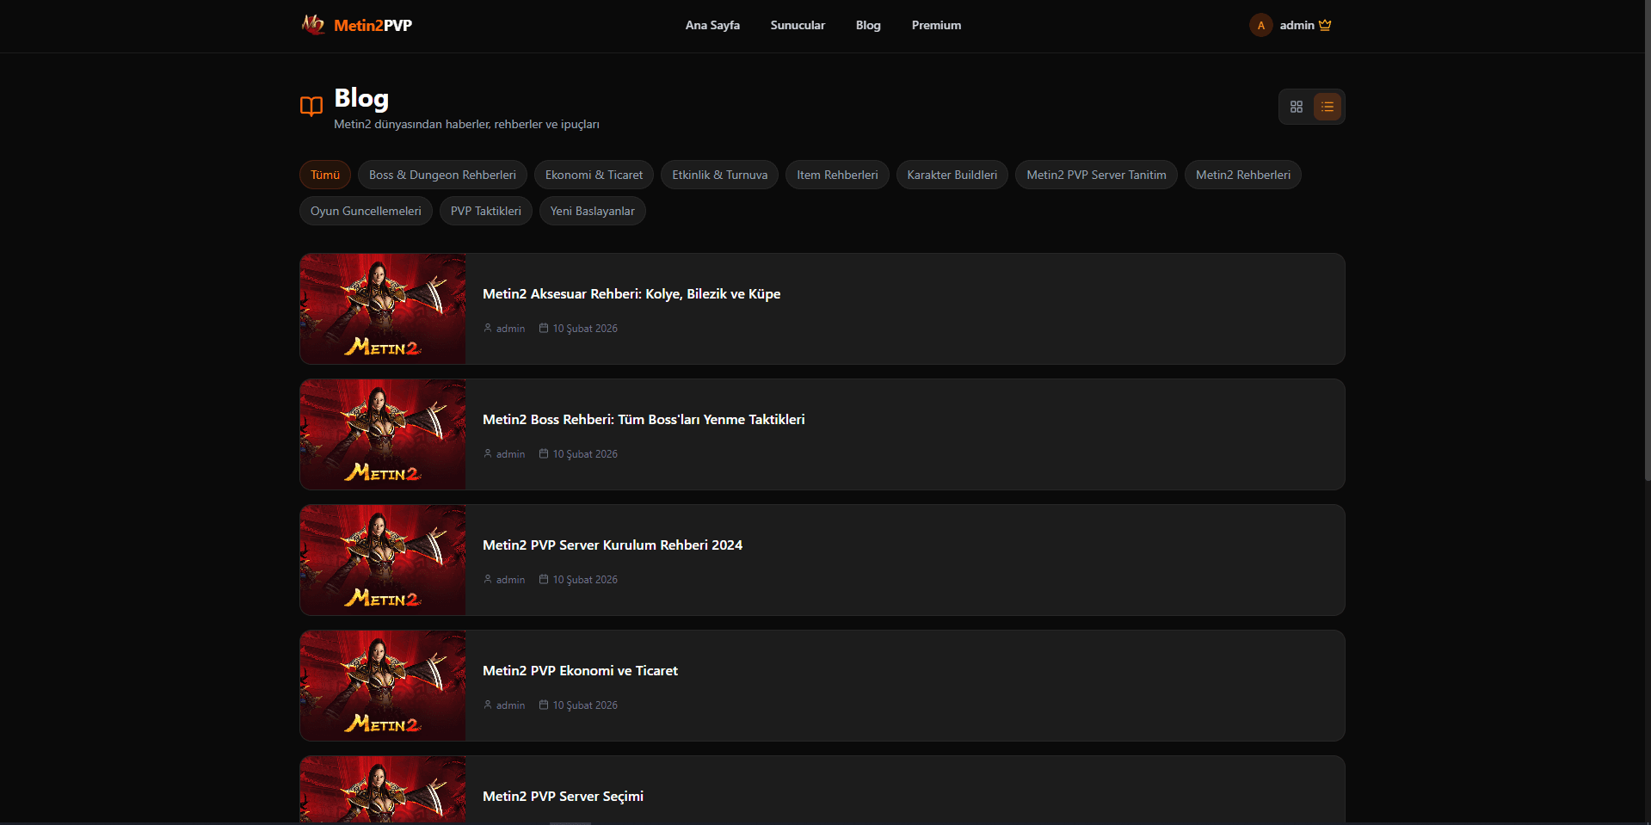Go to the Premium page

tap(936, 25)
